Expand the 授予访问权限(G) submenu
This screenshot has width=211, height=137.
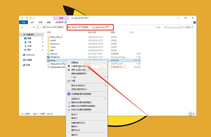pyautogui.click(x=87, y=85)
